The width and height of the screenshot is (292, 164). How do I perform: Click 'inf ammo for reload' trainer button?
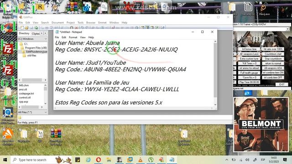point(249,68)
